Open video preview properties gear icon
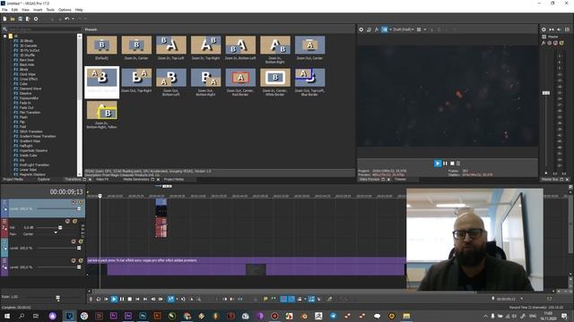This screenshot has height=322, width=574. click(361, 30)
